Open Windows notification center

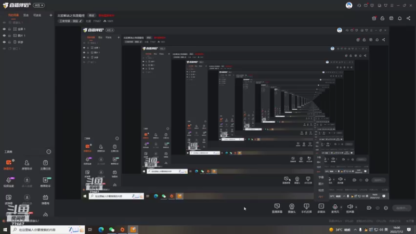(x=409, y=229)
